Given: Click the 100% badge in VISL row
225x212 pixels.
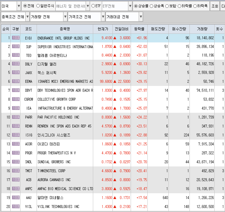Looking at the screenshot, I should click(16, 206).
